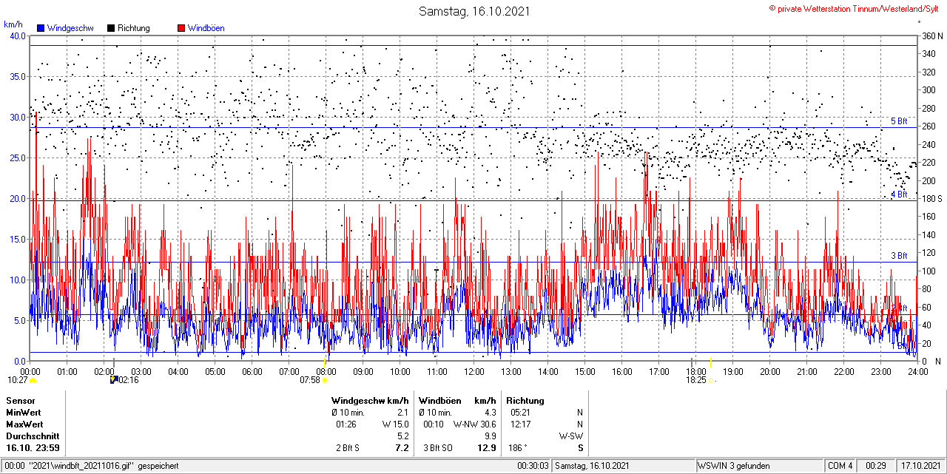947x474 pixels.
Task: Click the current wind speed 7.2
Action: click(x=402, y=448)
